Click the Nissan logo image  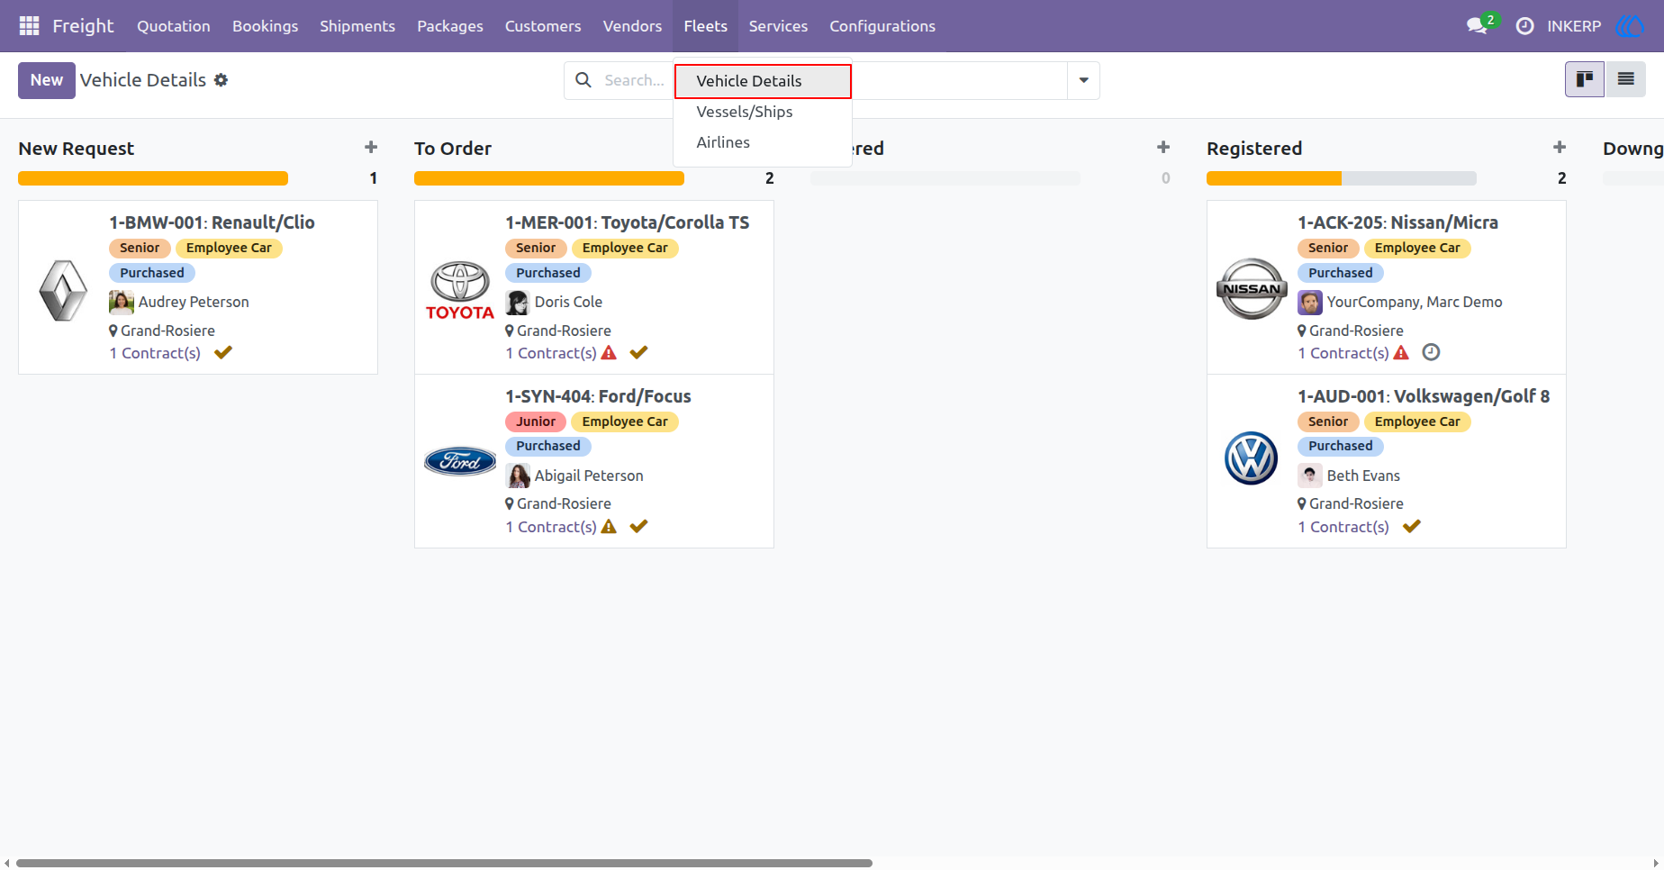pos(1252,288)
